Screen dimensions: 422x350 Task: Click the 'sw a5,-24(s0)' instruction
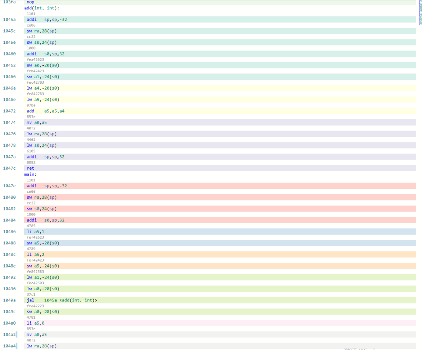(x=43, y=266)
